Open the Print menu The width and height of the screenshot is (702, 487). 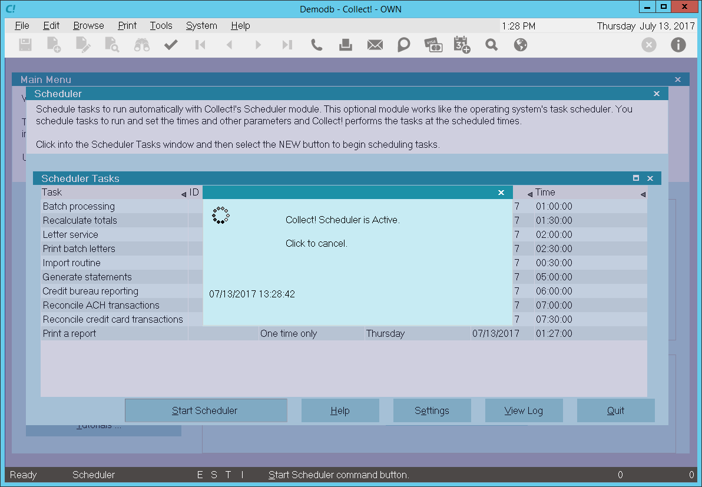[x=127, y=25]
